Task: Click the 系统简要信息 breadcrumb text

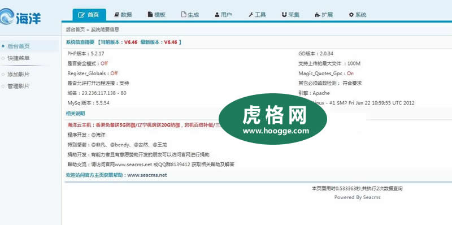Action: click(x=105, y=29)
